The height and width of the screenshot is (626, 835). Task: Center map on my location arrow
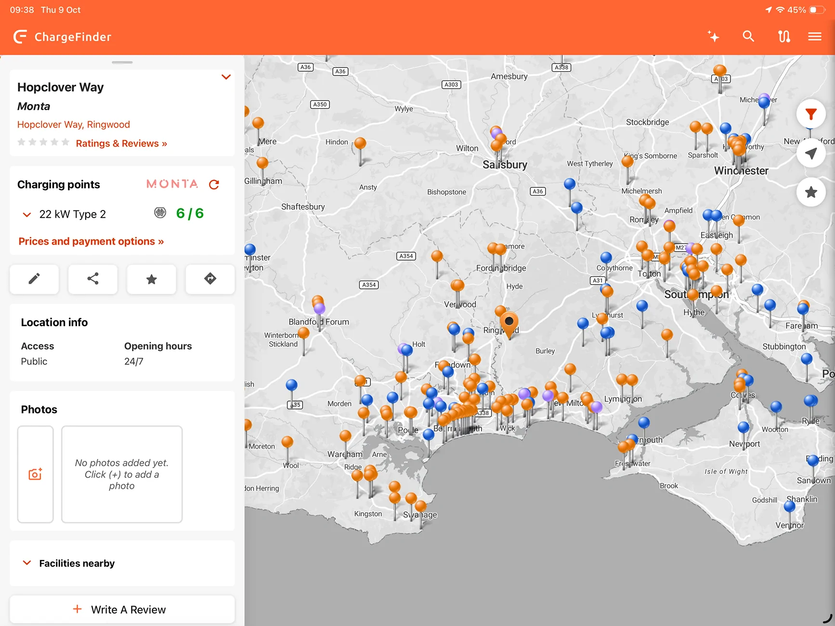(811, 153)
